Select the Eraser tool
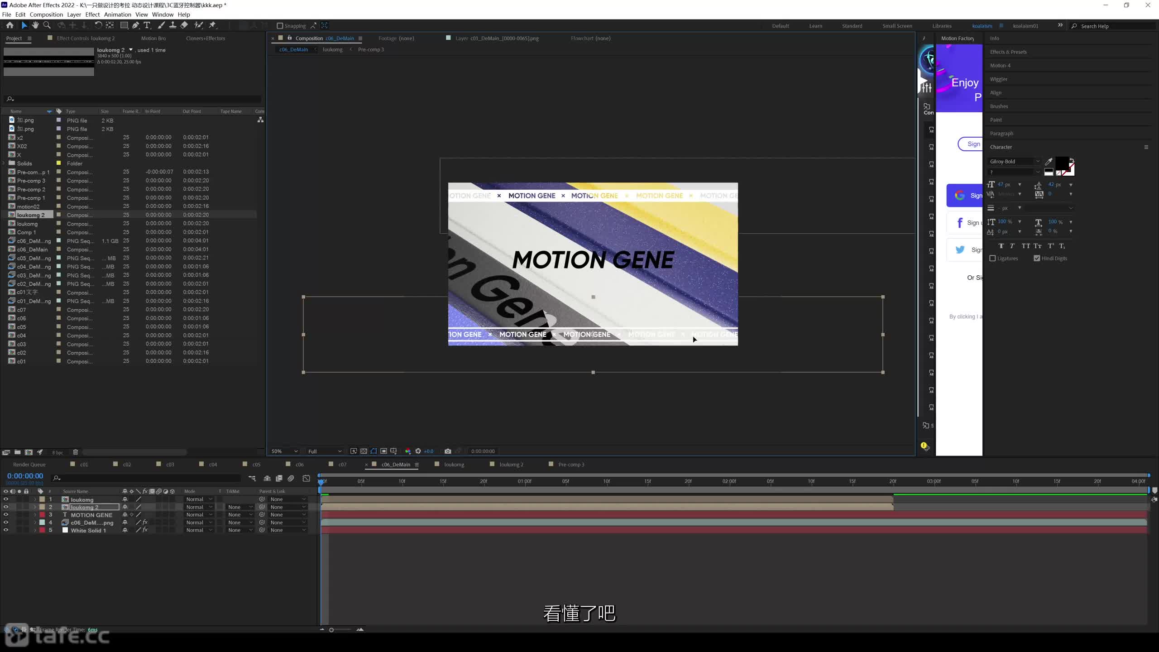The image size is (1159, 652). (x=184, y=25)
